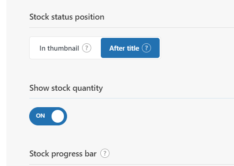Click the divider line under Stock status position
Viewport: 234px width, 166px height.
pos(131,28)
